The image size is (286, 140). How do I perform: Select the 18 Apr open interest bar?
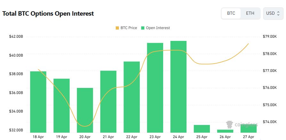coord(38,102)
